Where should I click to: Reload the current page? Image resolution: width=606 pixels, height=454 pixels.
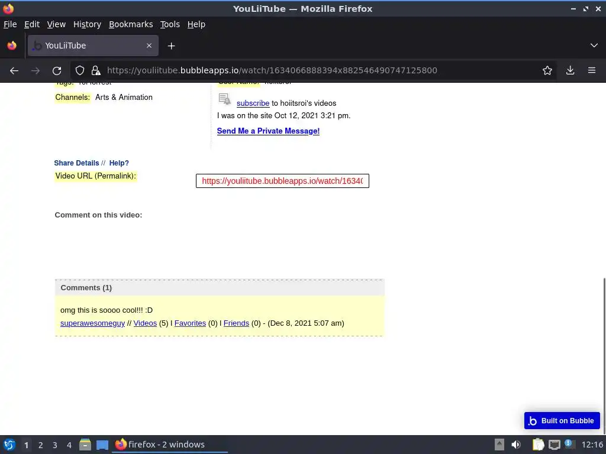[57, 71]
